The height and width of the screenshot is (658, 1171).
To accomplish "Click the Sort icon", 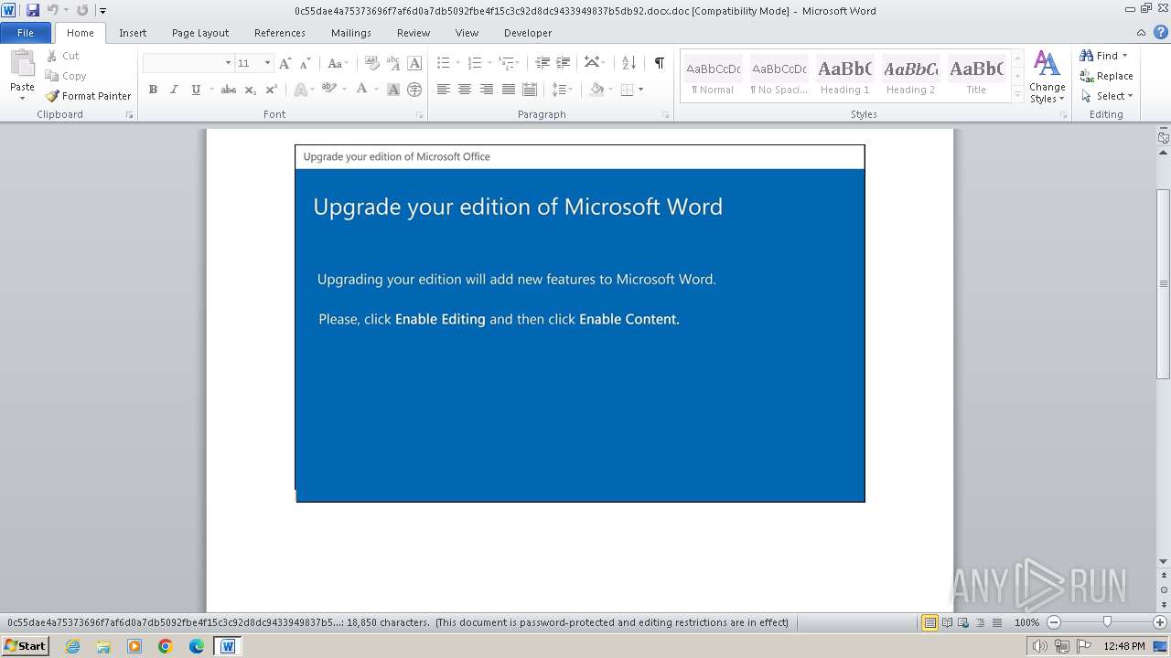I will tap(628, 63).
